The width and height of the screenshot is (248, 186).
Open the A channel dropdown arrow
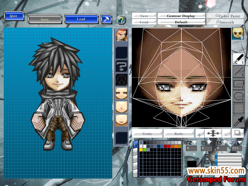point(240,143)
